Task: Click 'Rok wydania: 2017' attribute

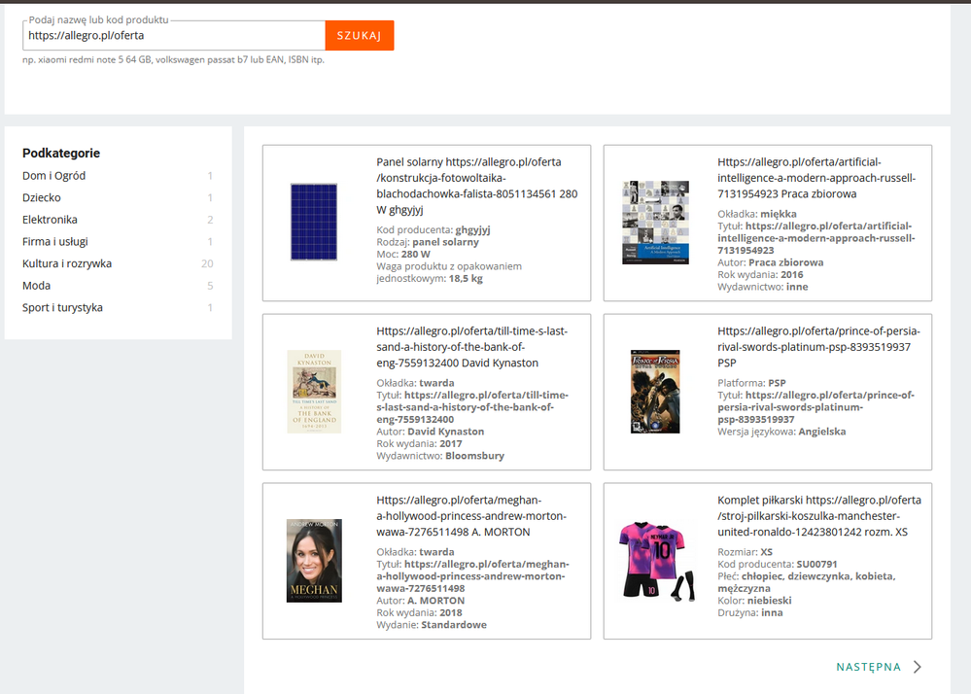Action: coord(419,443)
